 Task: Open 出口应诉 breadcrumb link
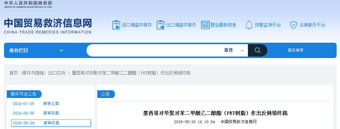(x=57, y=73)
